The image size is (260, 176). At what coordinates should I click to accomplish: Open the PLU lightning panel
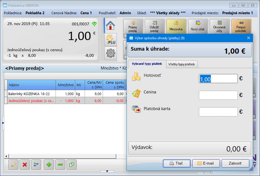[111, 39]
